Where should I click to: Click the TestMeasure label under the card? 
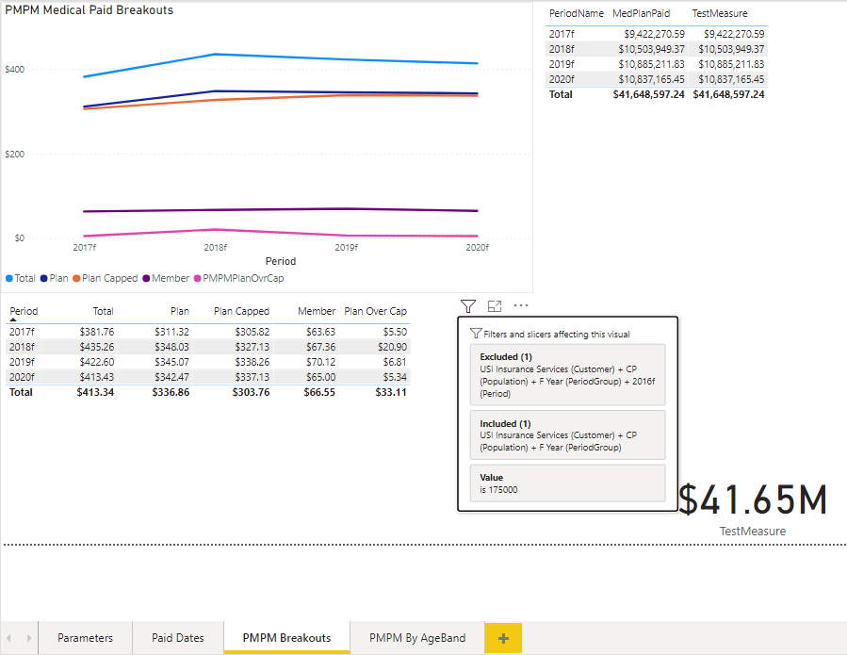(753, 532)
